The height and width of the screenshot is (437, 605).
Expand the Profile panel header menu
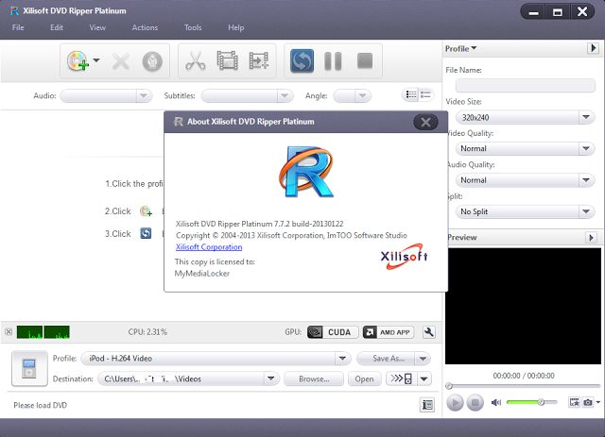[x=460, y=48]
